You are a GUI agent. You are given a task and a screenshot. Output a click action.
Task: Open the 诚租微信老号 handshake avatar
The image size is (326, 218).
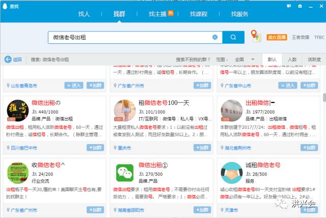232,173
